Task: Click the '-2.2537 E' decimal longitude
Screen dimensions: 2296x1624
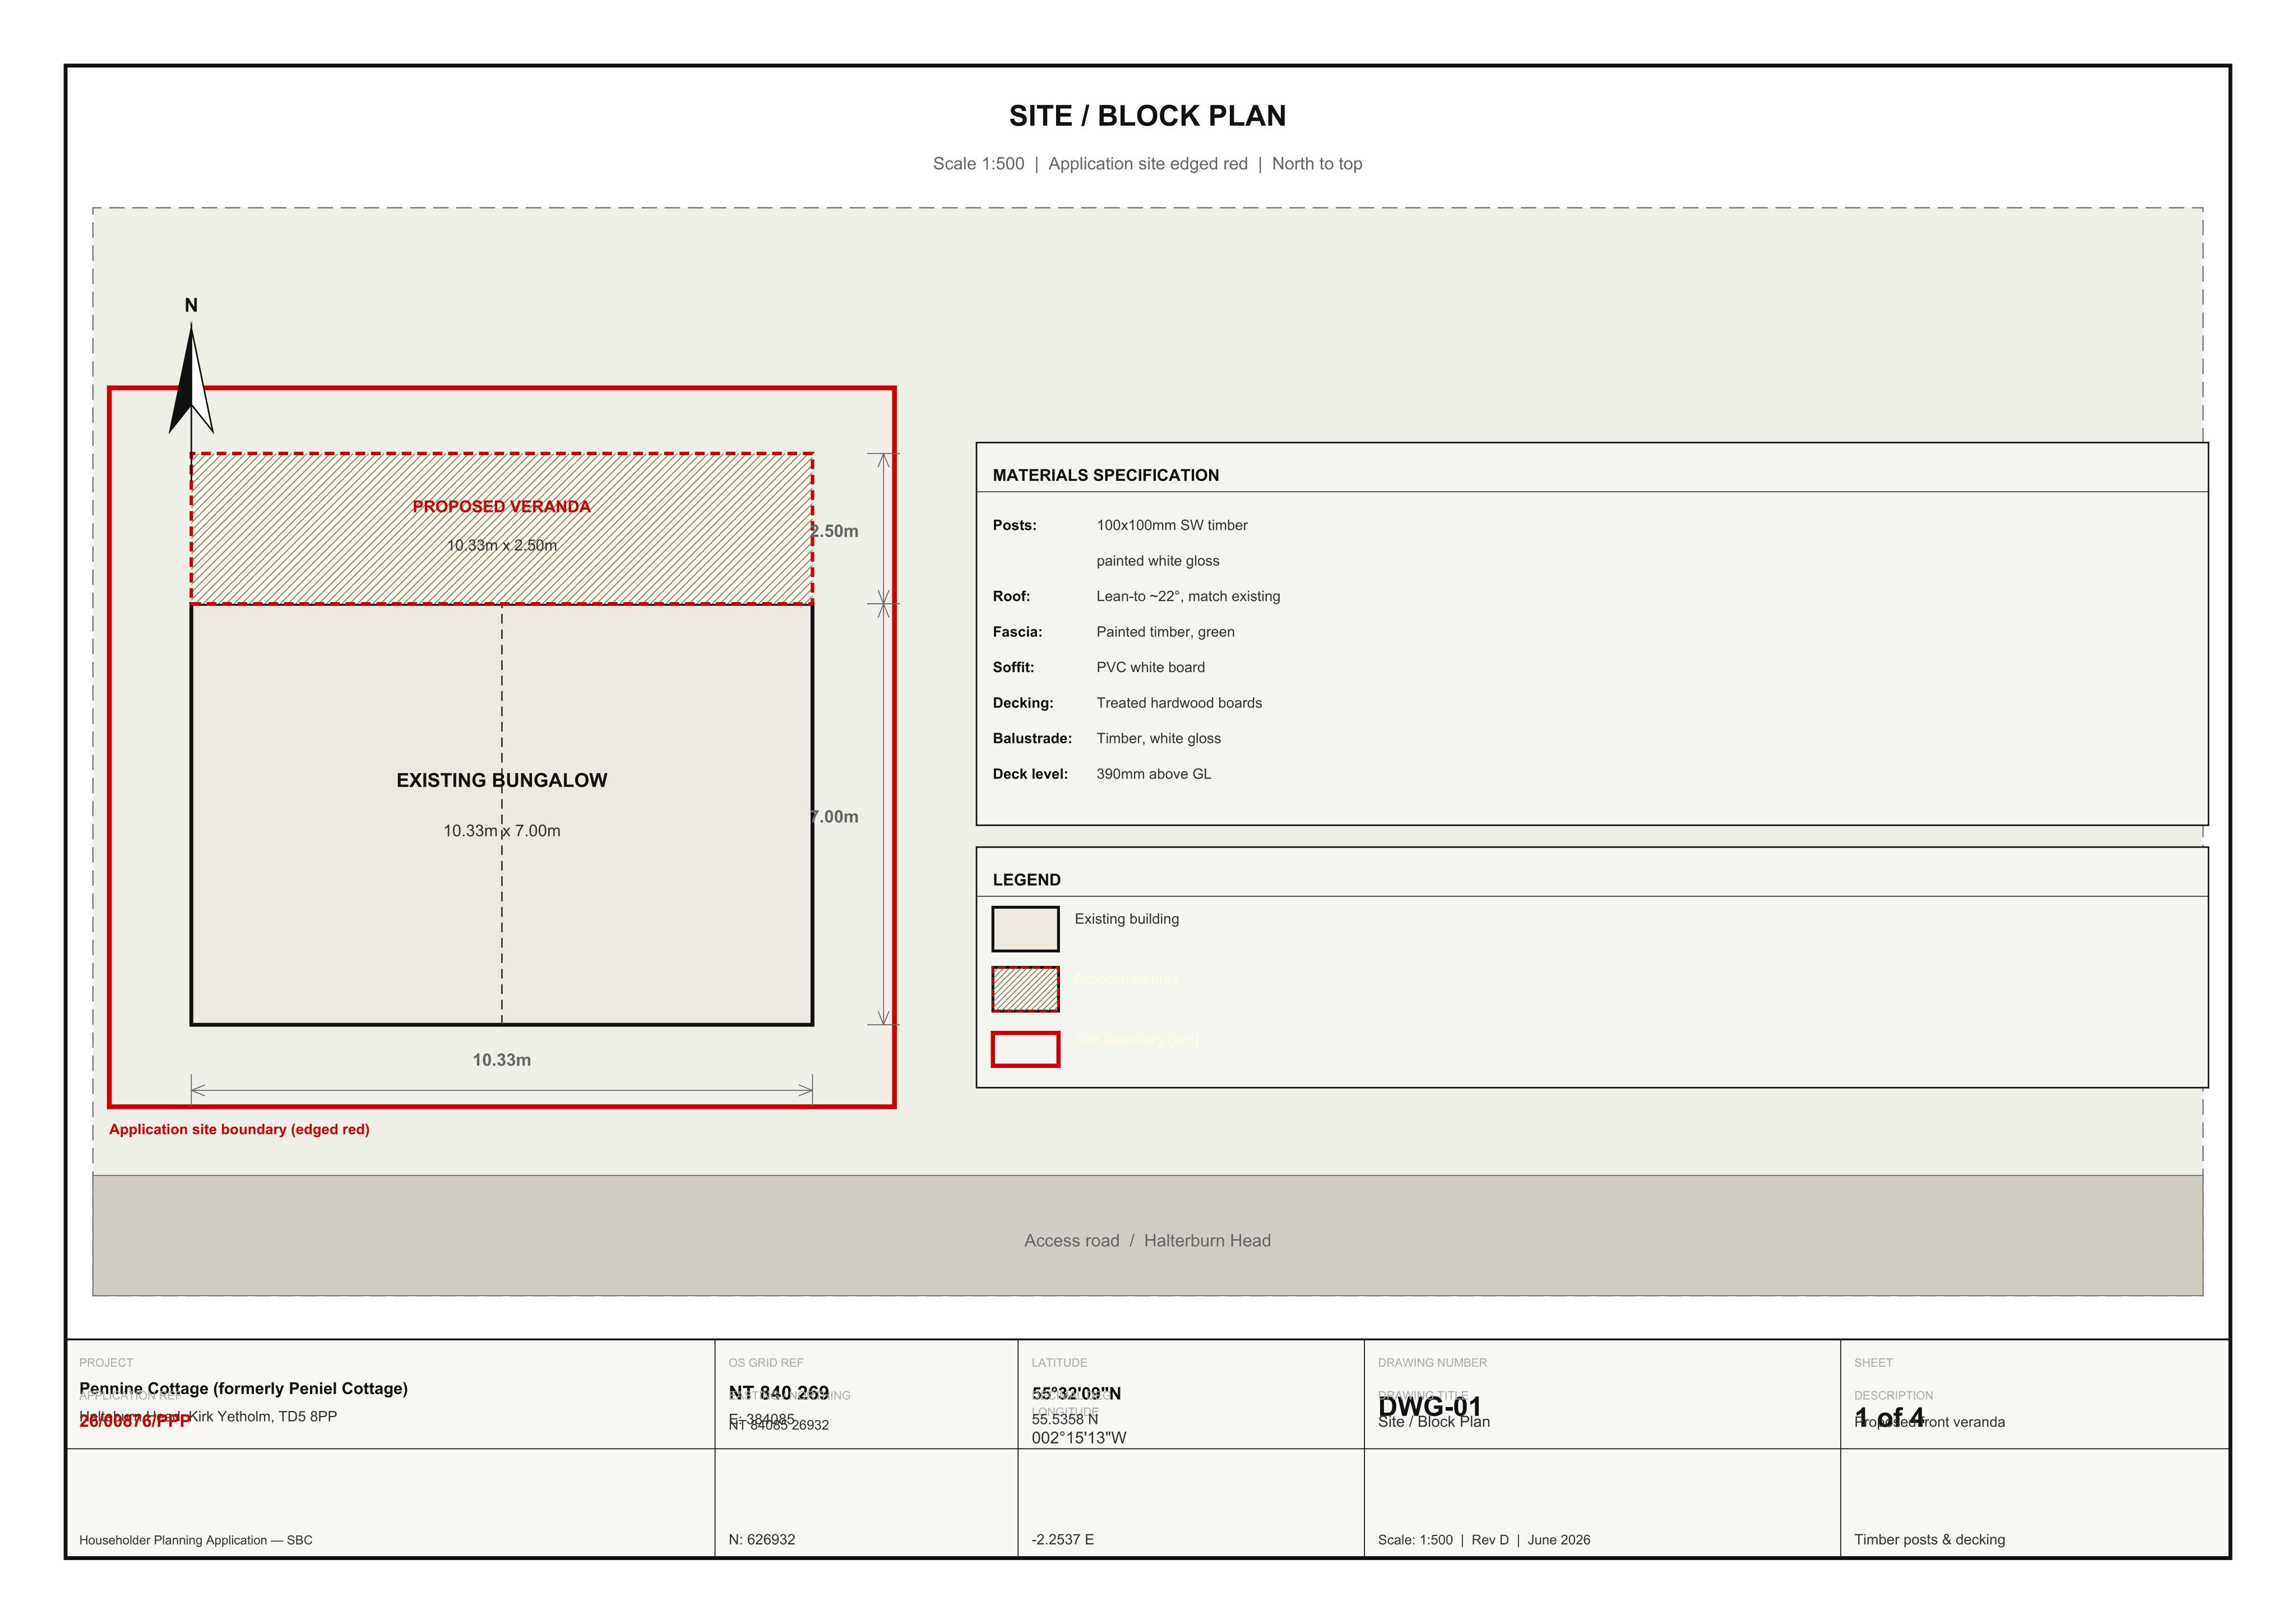Action: pyautogui.click(x=1062, y=1540)
